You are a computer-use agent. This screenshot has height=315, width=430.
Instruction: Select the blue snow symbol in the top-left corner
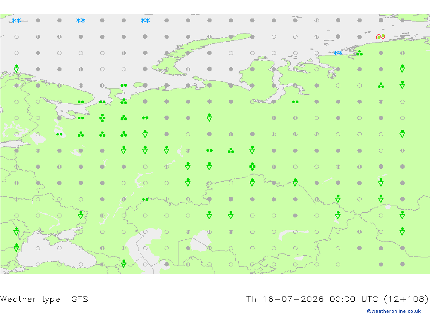[16, 20]
